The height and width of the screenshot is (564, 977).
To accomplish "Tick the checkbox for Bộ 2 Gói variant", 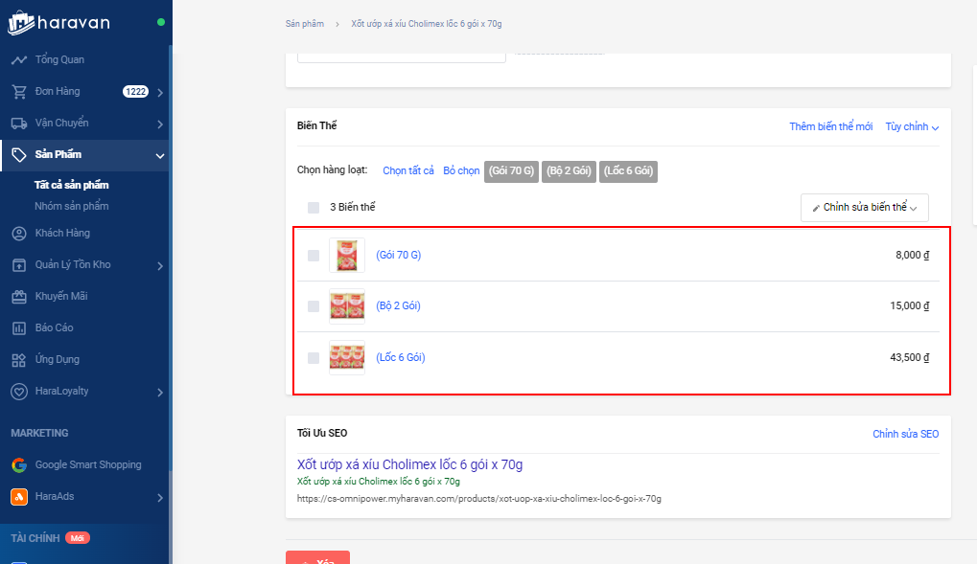I will (x=314, y=306).
